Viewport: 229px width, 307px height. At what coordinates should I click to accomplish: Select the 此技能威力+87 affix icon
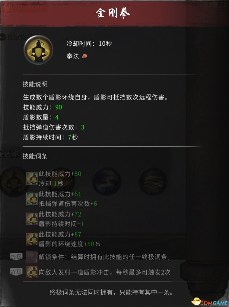click(x=32, y=239)
